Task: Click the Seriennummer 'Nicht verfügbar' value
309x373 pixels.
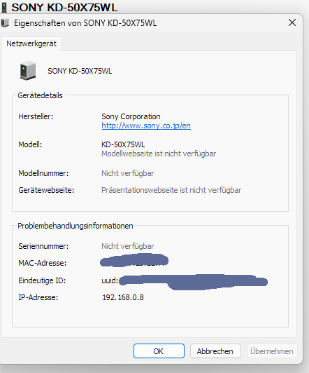Action: [127, 246]
